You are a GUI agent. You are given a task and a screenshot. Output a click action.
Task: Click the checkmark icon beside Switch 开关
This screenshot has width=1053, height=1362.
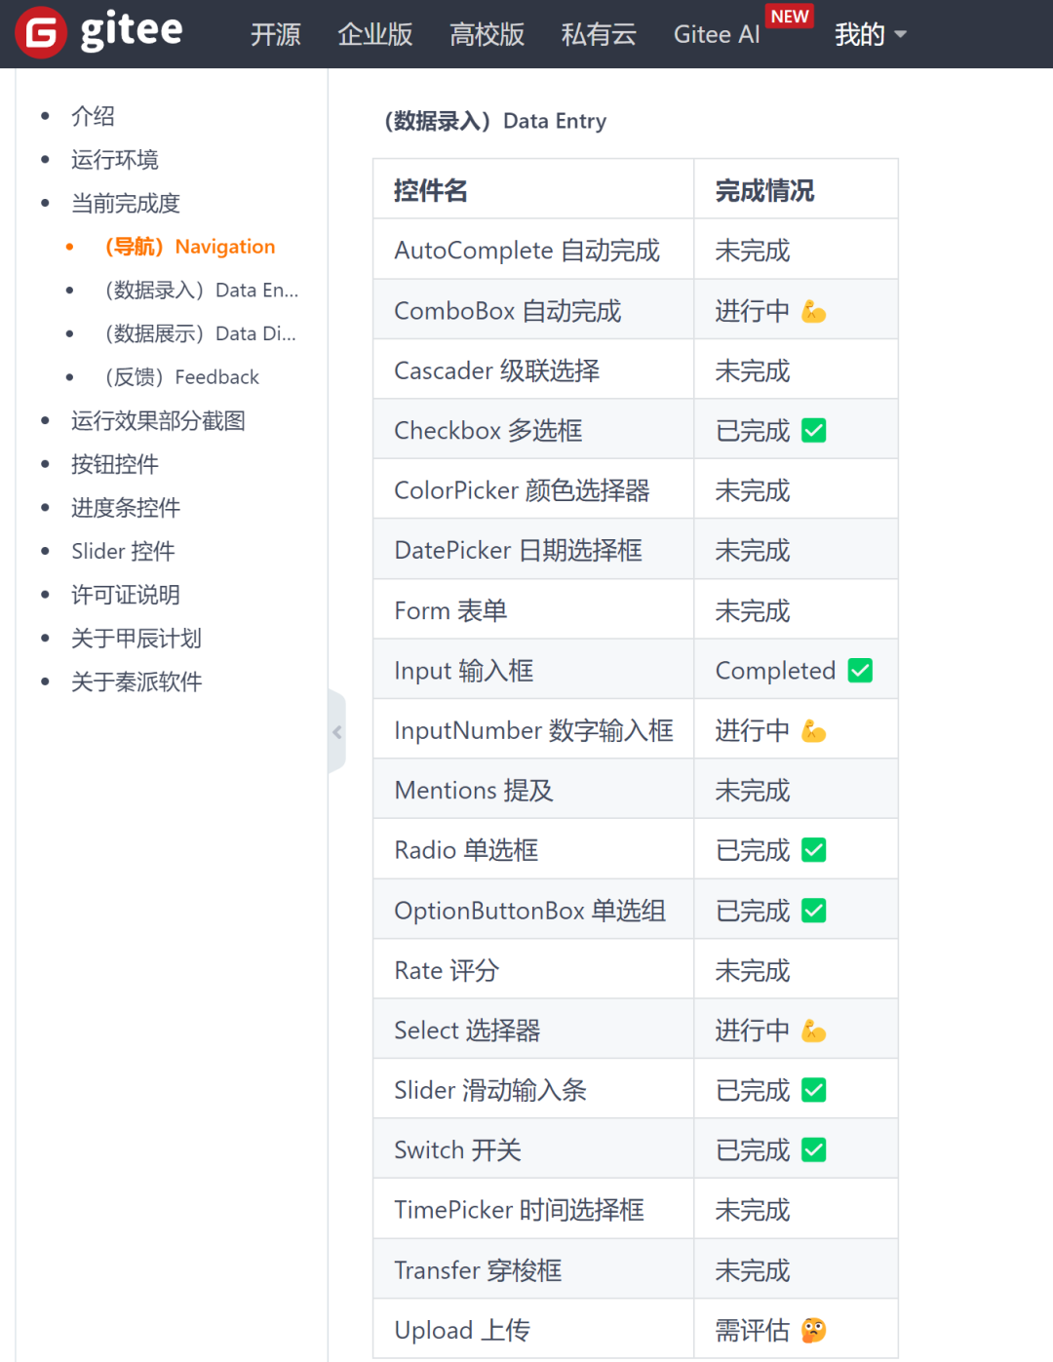pyautogui.click(x=813, y=1149)
